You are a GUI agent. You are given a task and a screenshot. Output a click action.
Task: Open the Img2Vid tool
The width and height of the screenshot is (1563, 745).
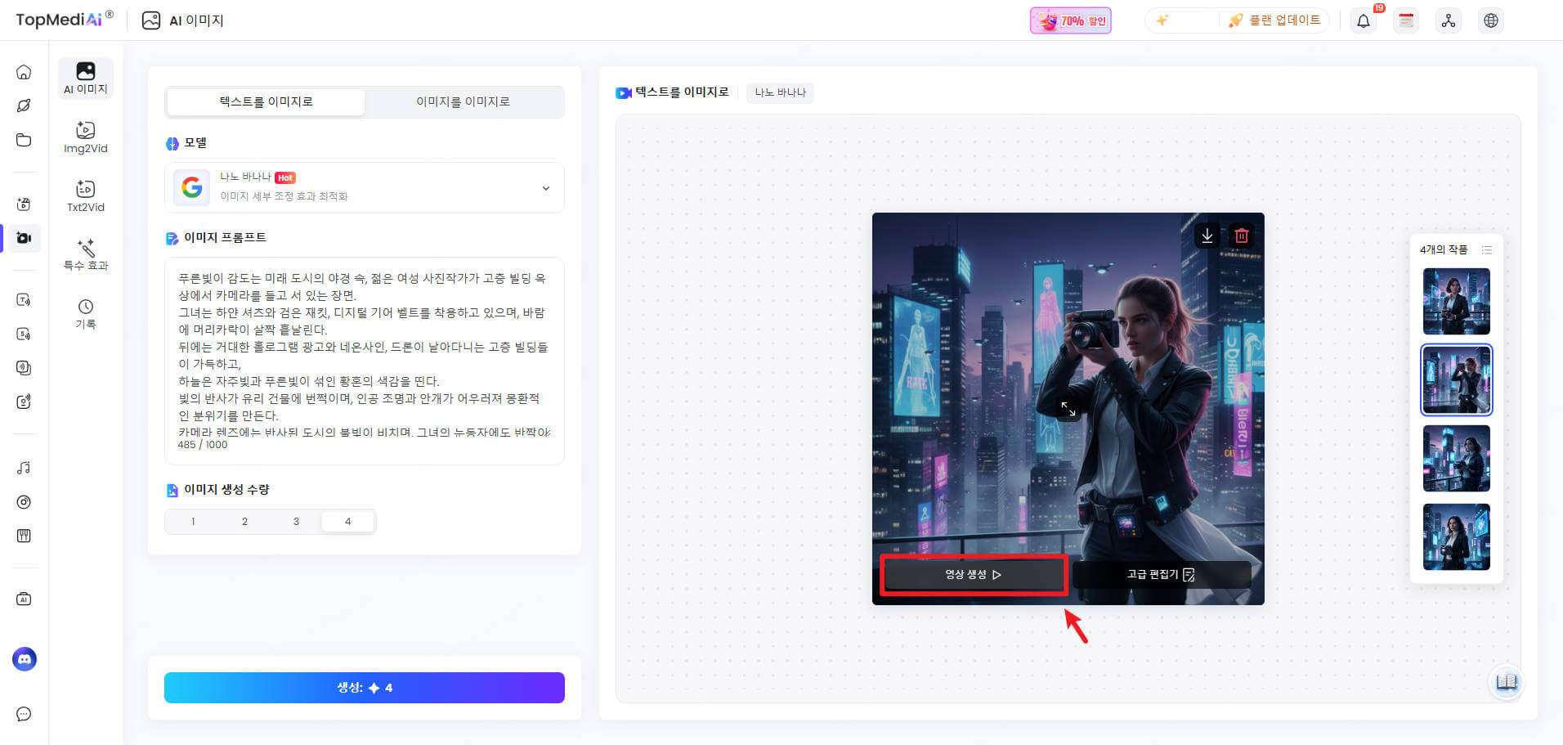(86, 137)
